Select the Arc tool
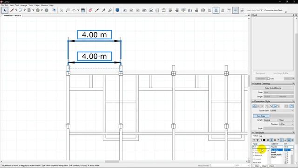Screen dimensions: 298x168 (x=20, y=10)
